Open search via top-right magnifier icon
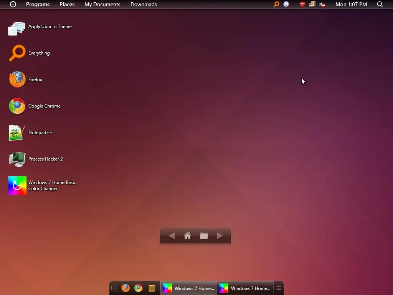 pyautogui.click(x=380, y=4)
